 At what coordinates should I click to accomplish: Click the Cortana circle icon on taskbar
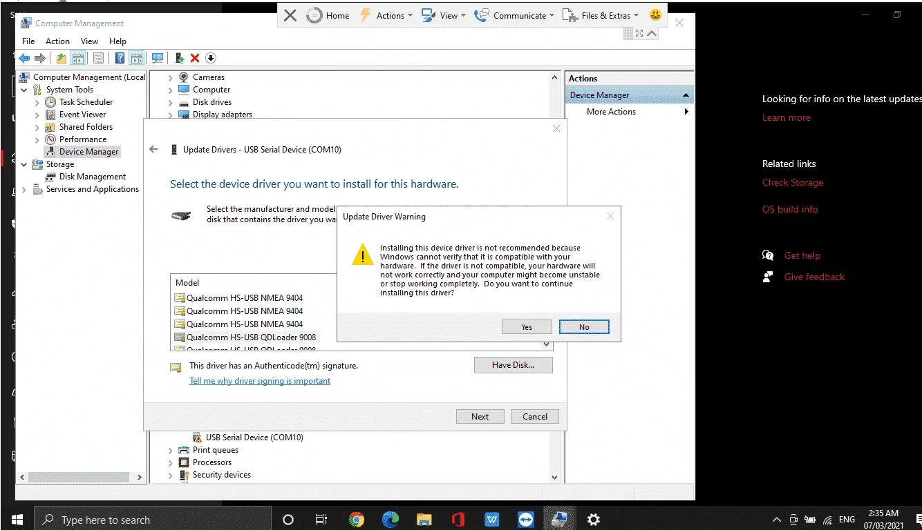click(288, 520)
